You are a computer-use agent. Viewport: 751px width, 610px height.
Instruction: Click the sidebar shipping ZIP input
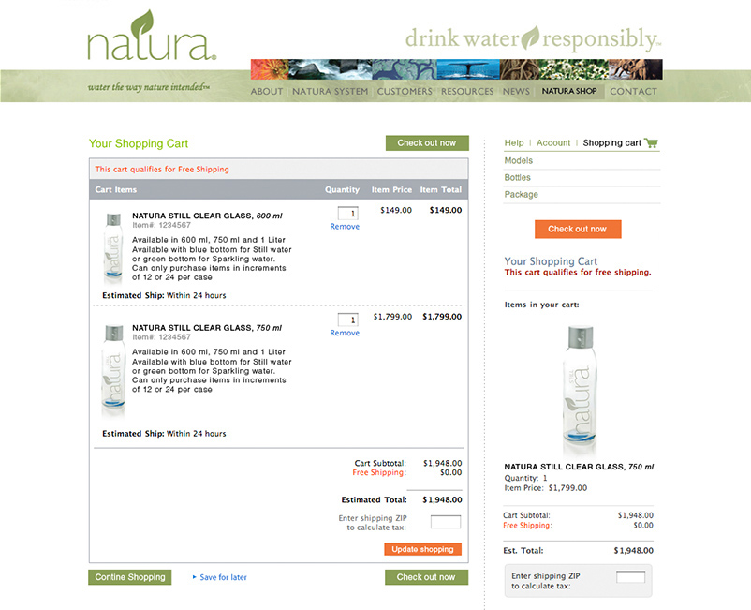point(630,576)
